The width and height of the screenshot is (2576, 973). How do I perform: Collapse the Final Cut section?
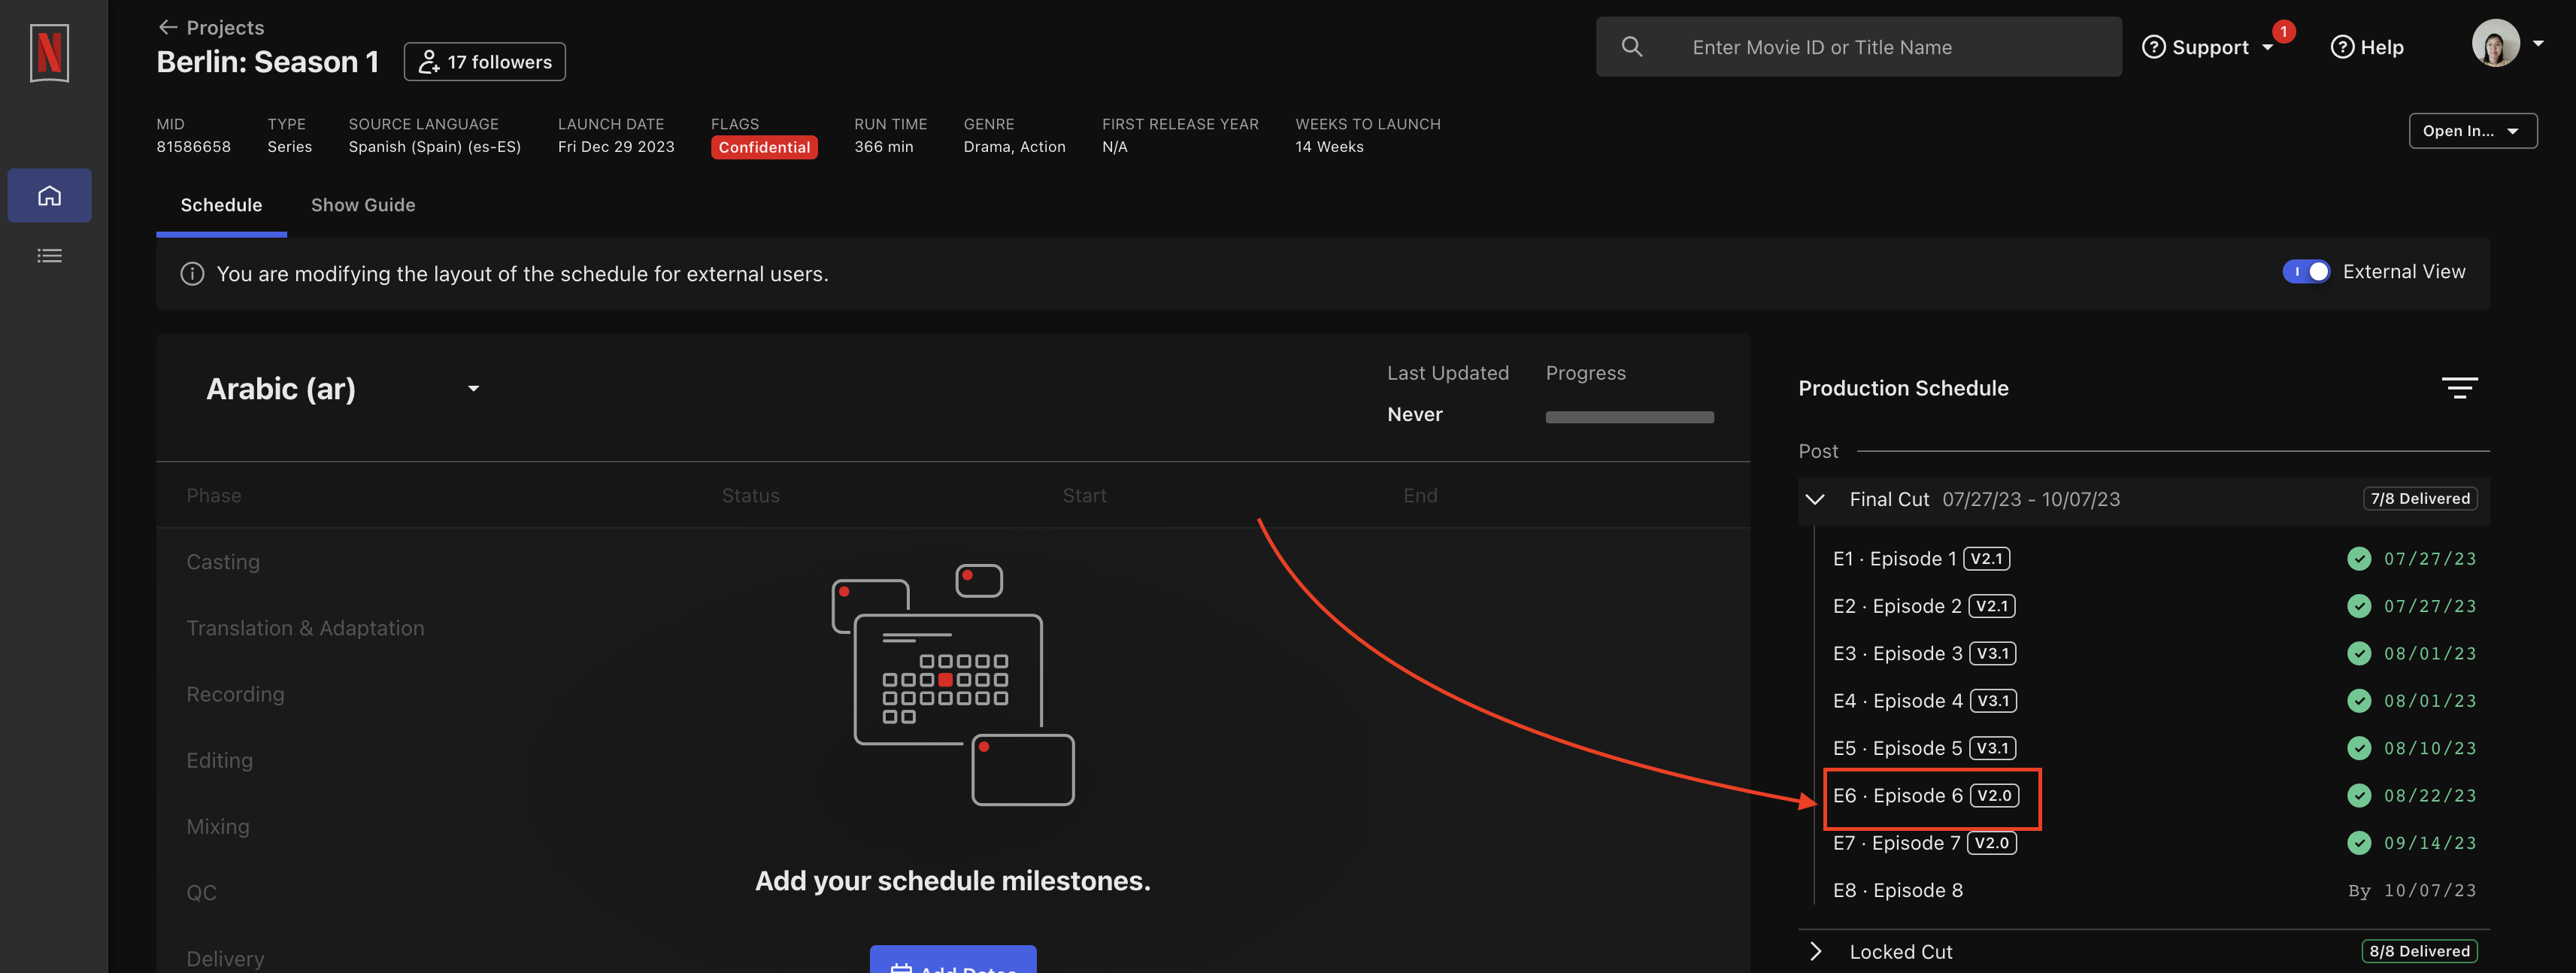pyautogui.click(x=1815, y=499)
